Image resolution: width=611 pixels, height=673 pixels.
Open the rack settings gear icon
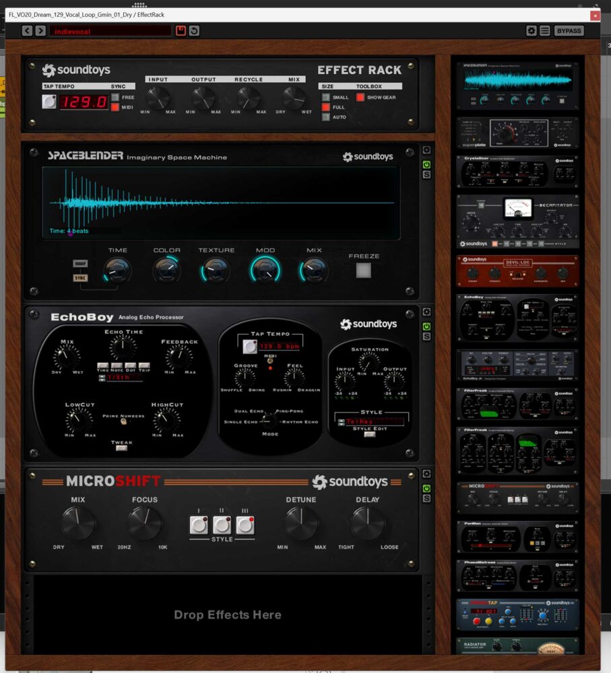point(531,31)
